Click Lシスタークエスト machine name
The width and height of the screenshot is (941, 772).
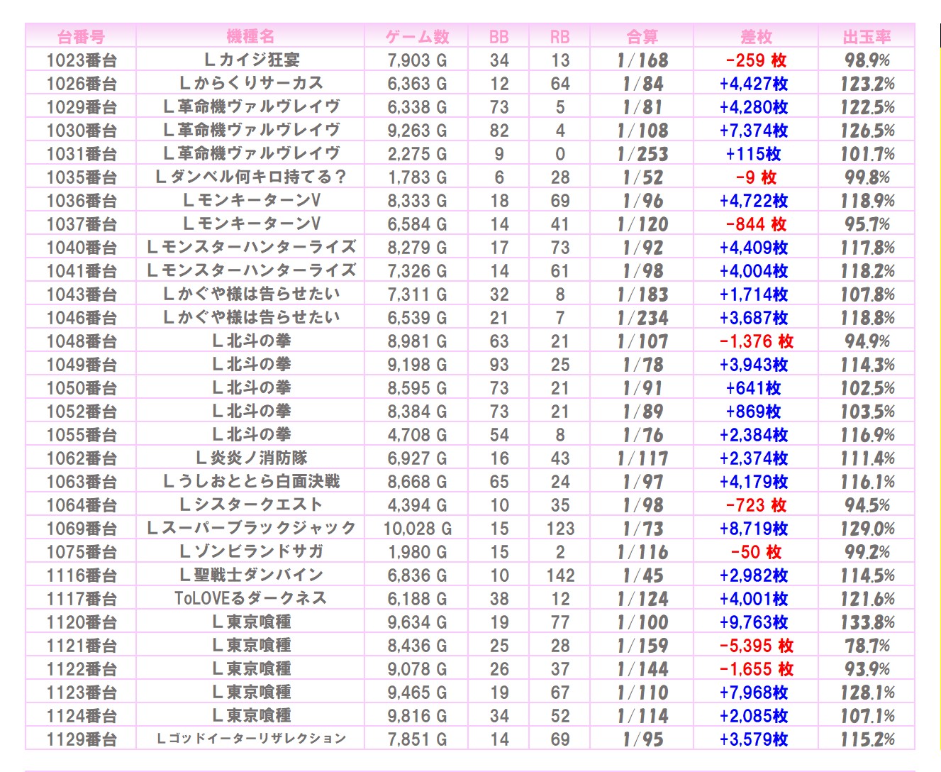coord(251,504)
